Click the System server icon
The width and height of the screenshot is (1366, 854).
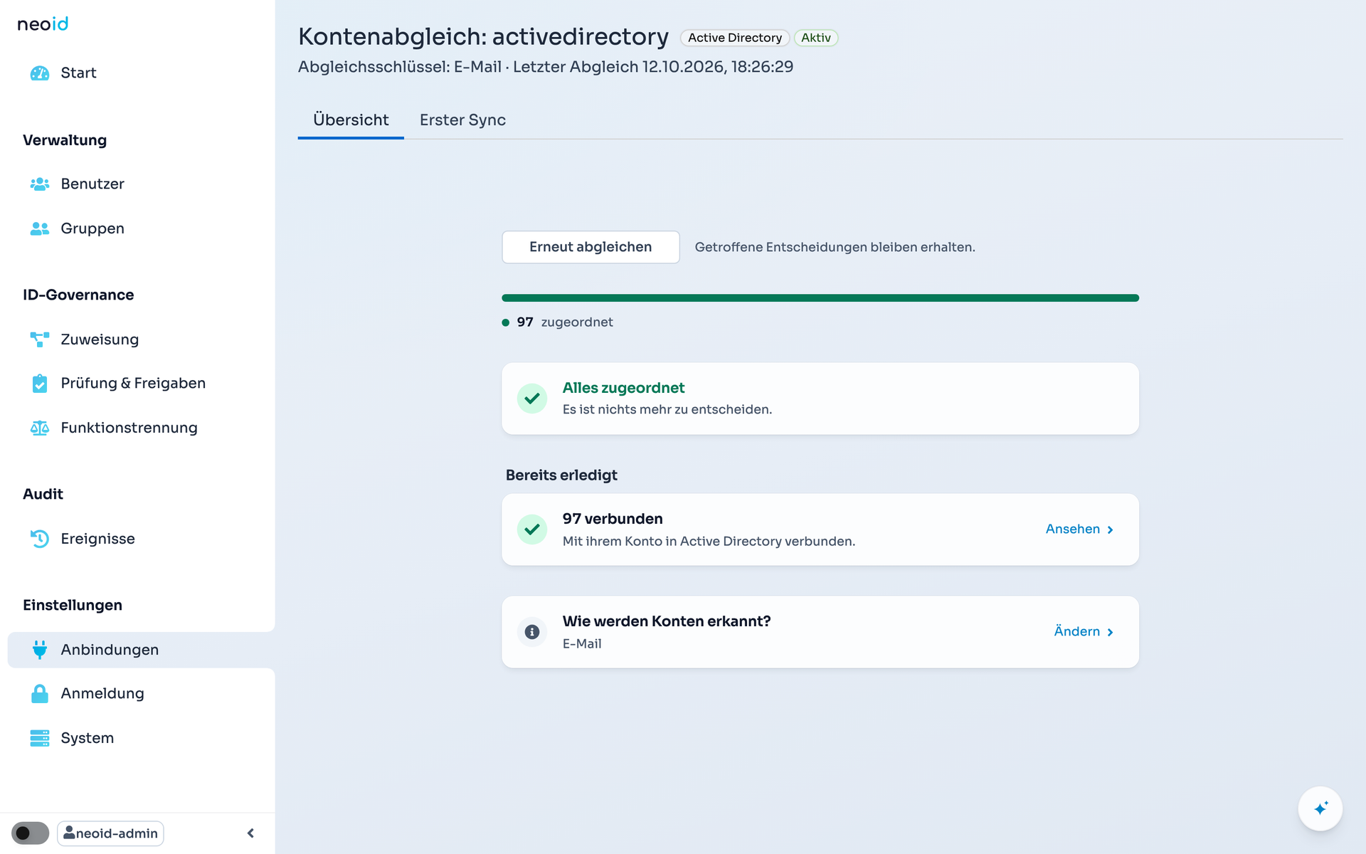(x=40, y=738)
